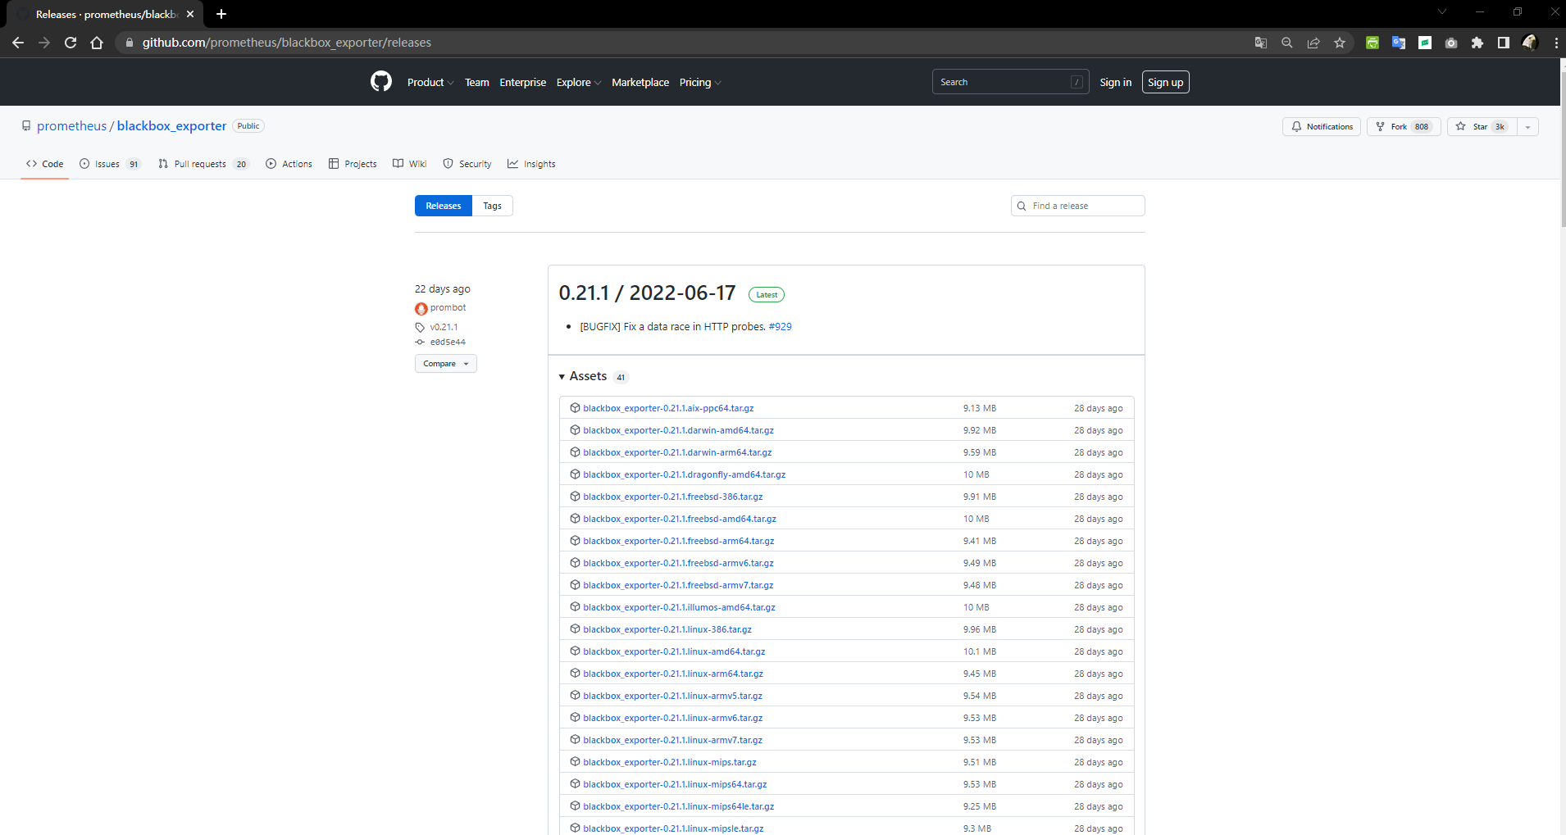Image resolution: width=1566 pixels, height=835 pixels.
Task: Click the package icon for aix-ppc64 asset
Action: click(x=575, y=407)
